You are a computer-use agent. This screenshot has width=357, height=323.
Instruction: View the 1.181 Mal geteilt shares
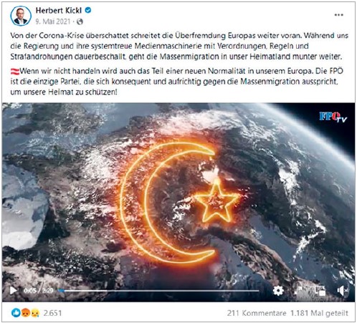319,313
